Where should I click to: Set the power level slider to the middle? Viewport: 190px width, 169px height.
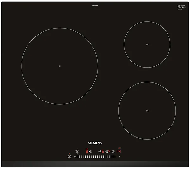click(95, 157)
